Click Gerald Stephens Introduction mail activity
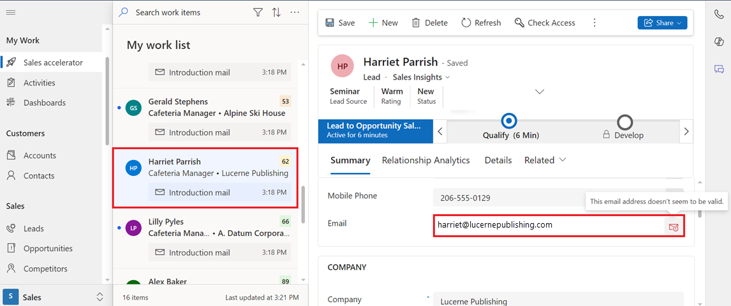731x306 pixels. point(220,132)
